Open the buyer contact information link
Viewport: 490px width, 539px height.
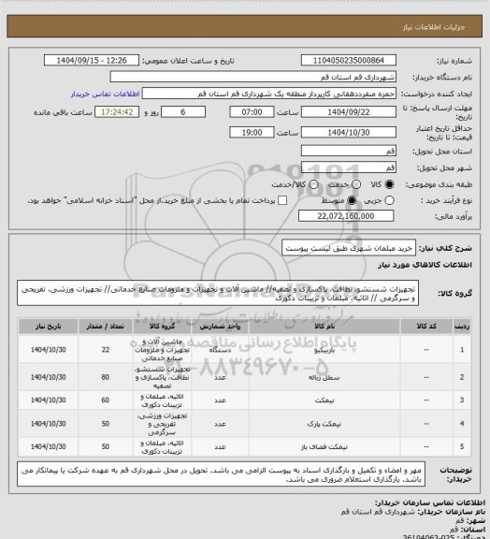pyautogui.click(x=105, y=94)
